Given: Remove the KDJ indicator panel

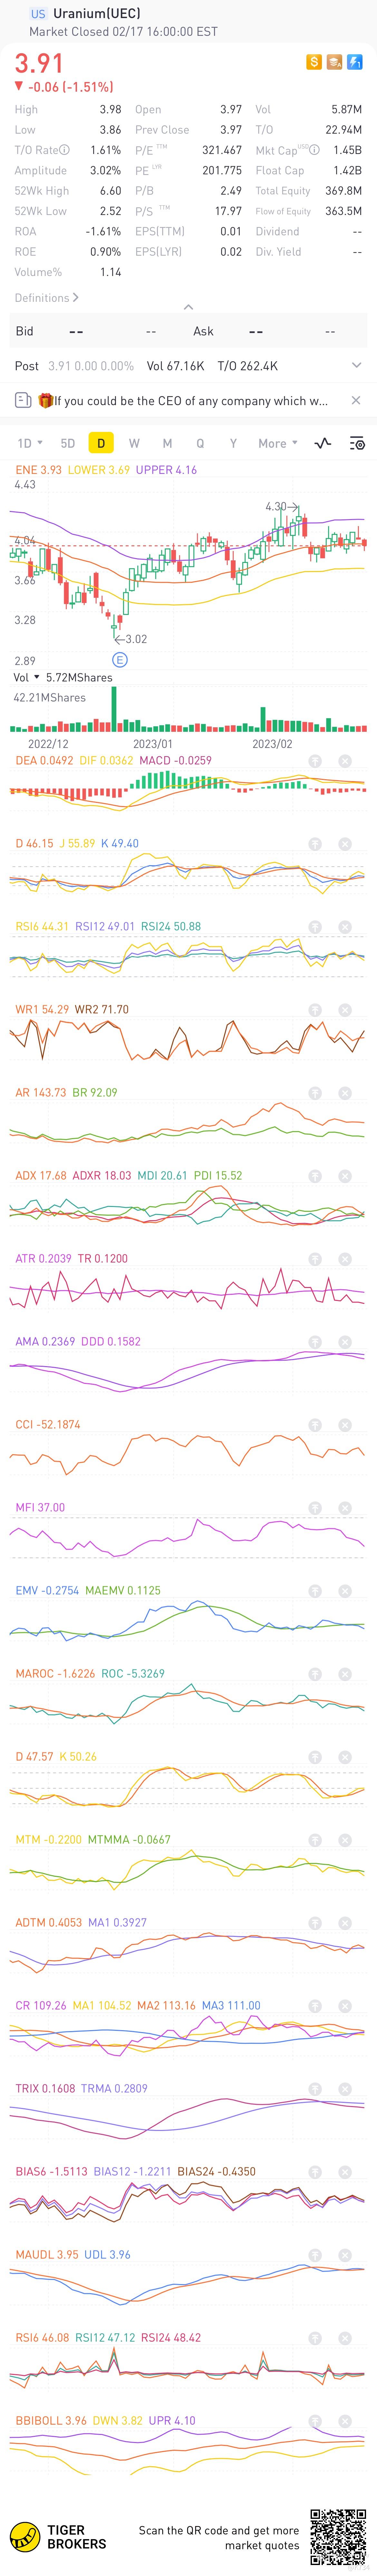Looking at the screenshot, I should [345, 844].
